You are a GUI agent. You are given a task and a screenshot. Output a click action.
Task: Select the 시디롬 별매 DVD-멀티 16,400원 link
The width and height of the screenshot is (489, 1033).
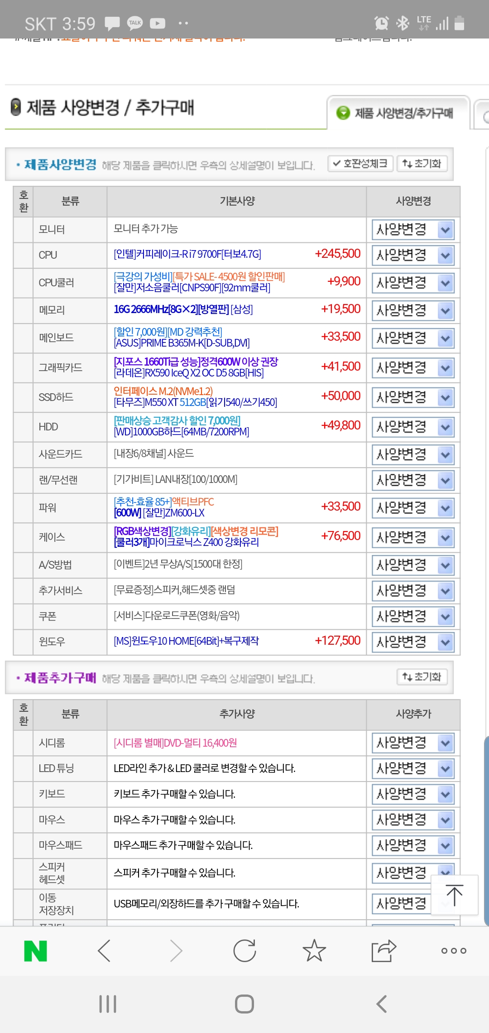[x=175, y=743]
